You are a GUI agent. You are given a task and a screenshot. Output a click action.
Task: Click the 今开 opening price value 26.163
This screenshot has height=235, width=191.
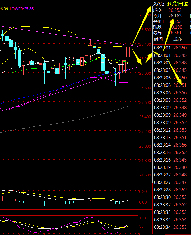point(175,16)
